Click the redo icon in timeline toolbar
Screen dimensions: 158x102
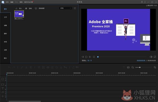(x=14, y=67)
